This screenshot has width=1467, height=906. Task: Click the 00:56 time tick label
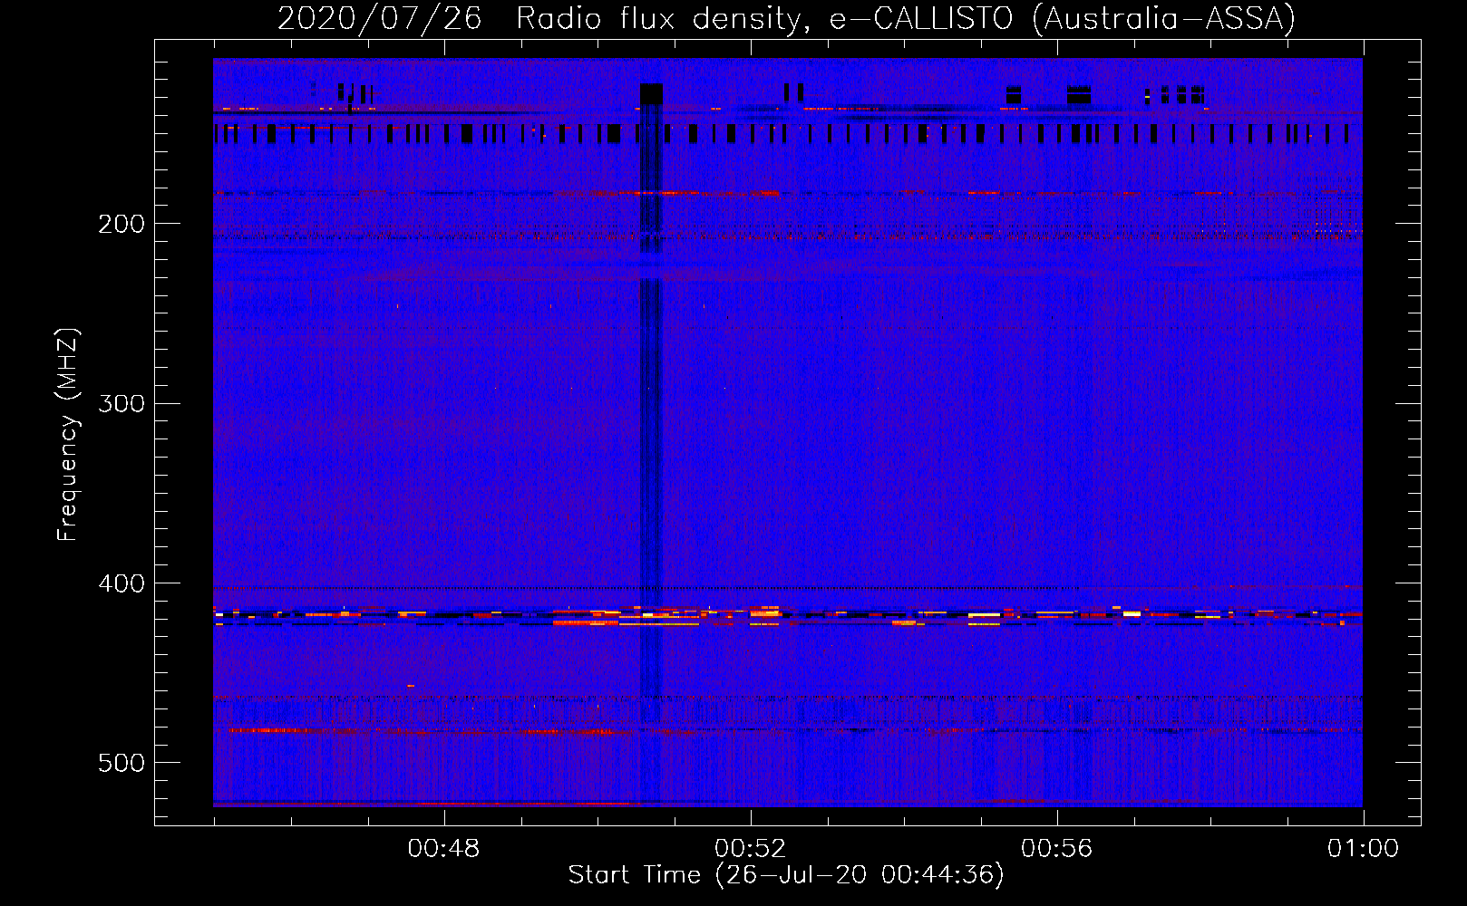(1056, 849)
